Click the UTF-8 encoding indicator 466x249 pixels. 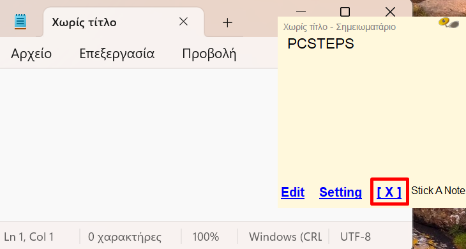coord(356,237)
